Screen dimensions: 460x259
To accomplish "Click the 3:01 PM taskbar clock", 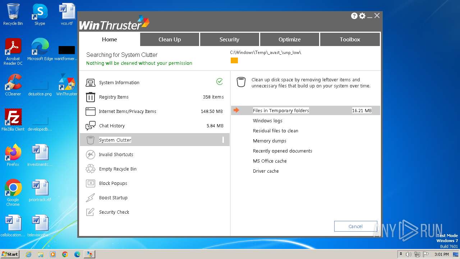I will tap(442, 254).
